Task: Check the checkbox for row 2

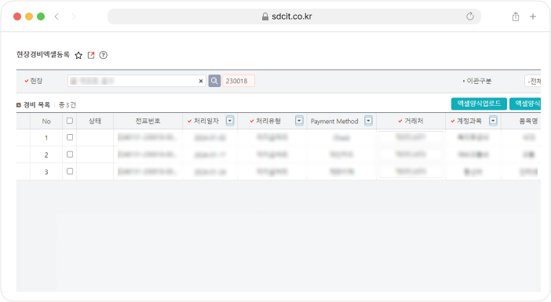Action: point(70,155)
